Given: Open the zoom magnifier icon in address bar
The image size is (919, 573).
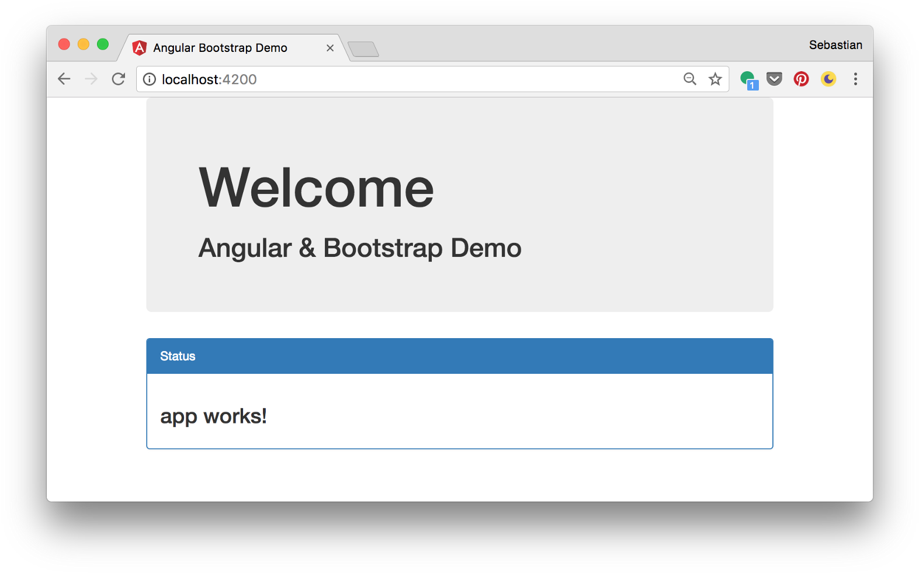Looking at the screenshot, I should click(x=690, y=79).
